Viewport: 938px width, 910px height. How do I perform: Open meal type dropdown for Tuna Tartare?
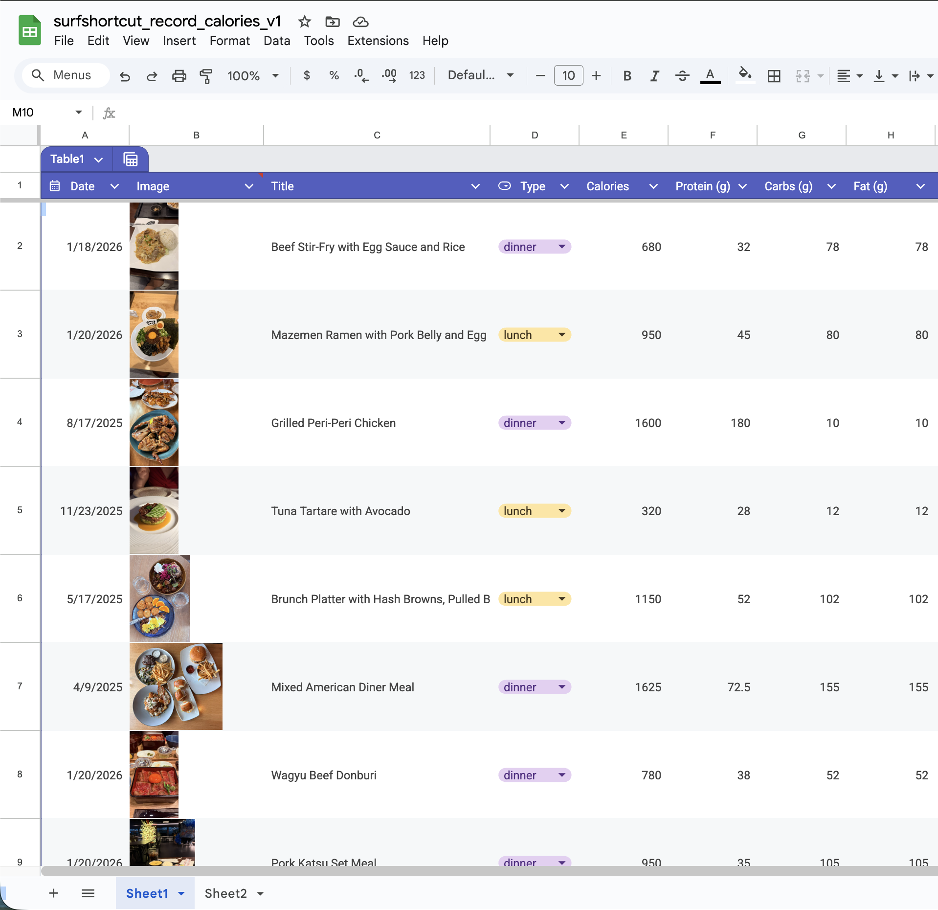(x=561, y=511)
